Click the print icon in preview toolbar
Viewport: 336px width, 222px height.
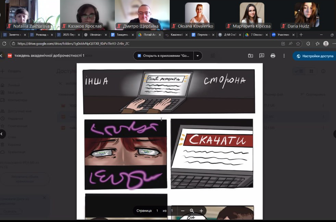273,56
